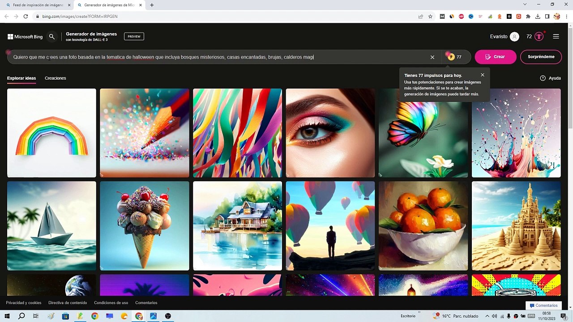
Task: Show hidden system tray icons
Action: (x=487, y=316)
